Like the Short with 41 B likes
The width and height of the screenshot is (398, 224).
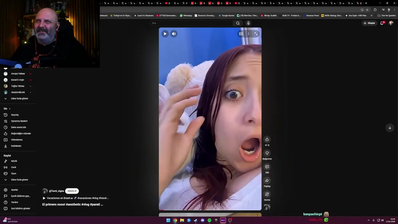point(267,139)
